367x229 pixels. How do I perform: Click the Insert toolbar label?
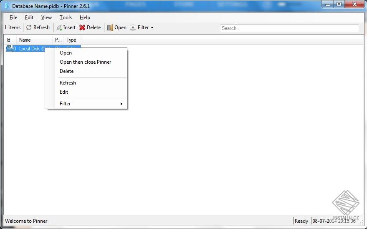tap(69, 27)
